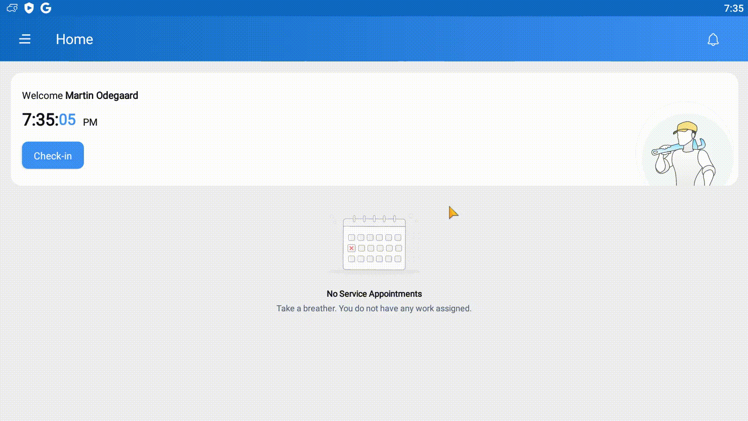Open notifications via the bell icon
748x421 pixels.
pos(713,40)
